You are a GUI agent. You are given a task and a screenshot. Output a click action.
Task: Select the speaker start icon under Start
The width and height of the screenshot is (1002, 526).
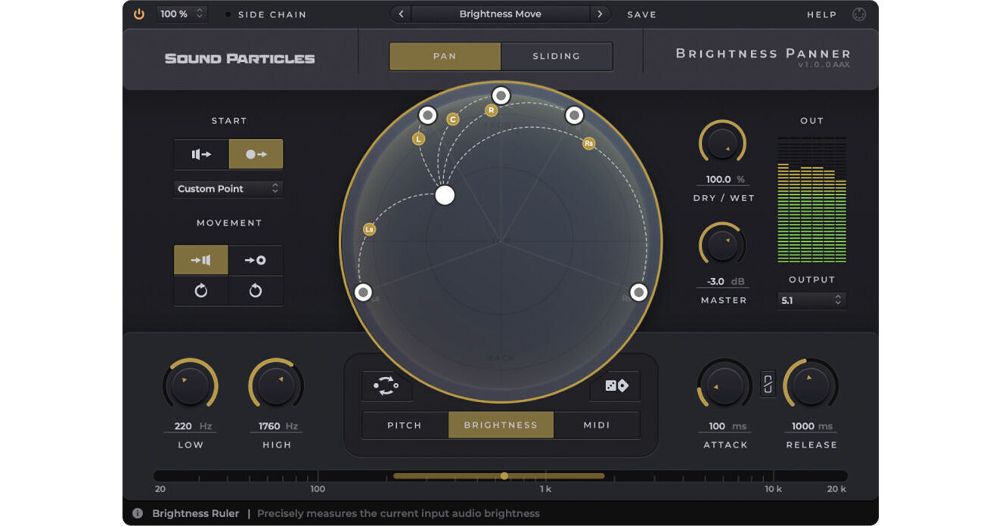(200, 153)
